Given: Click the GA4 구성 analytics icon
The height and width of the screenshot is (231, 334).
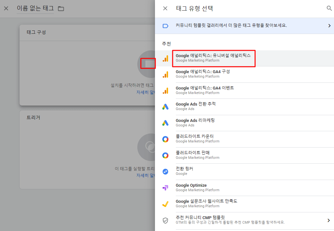Looking at the screenshot, I should [x=166, y=74].
